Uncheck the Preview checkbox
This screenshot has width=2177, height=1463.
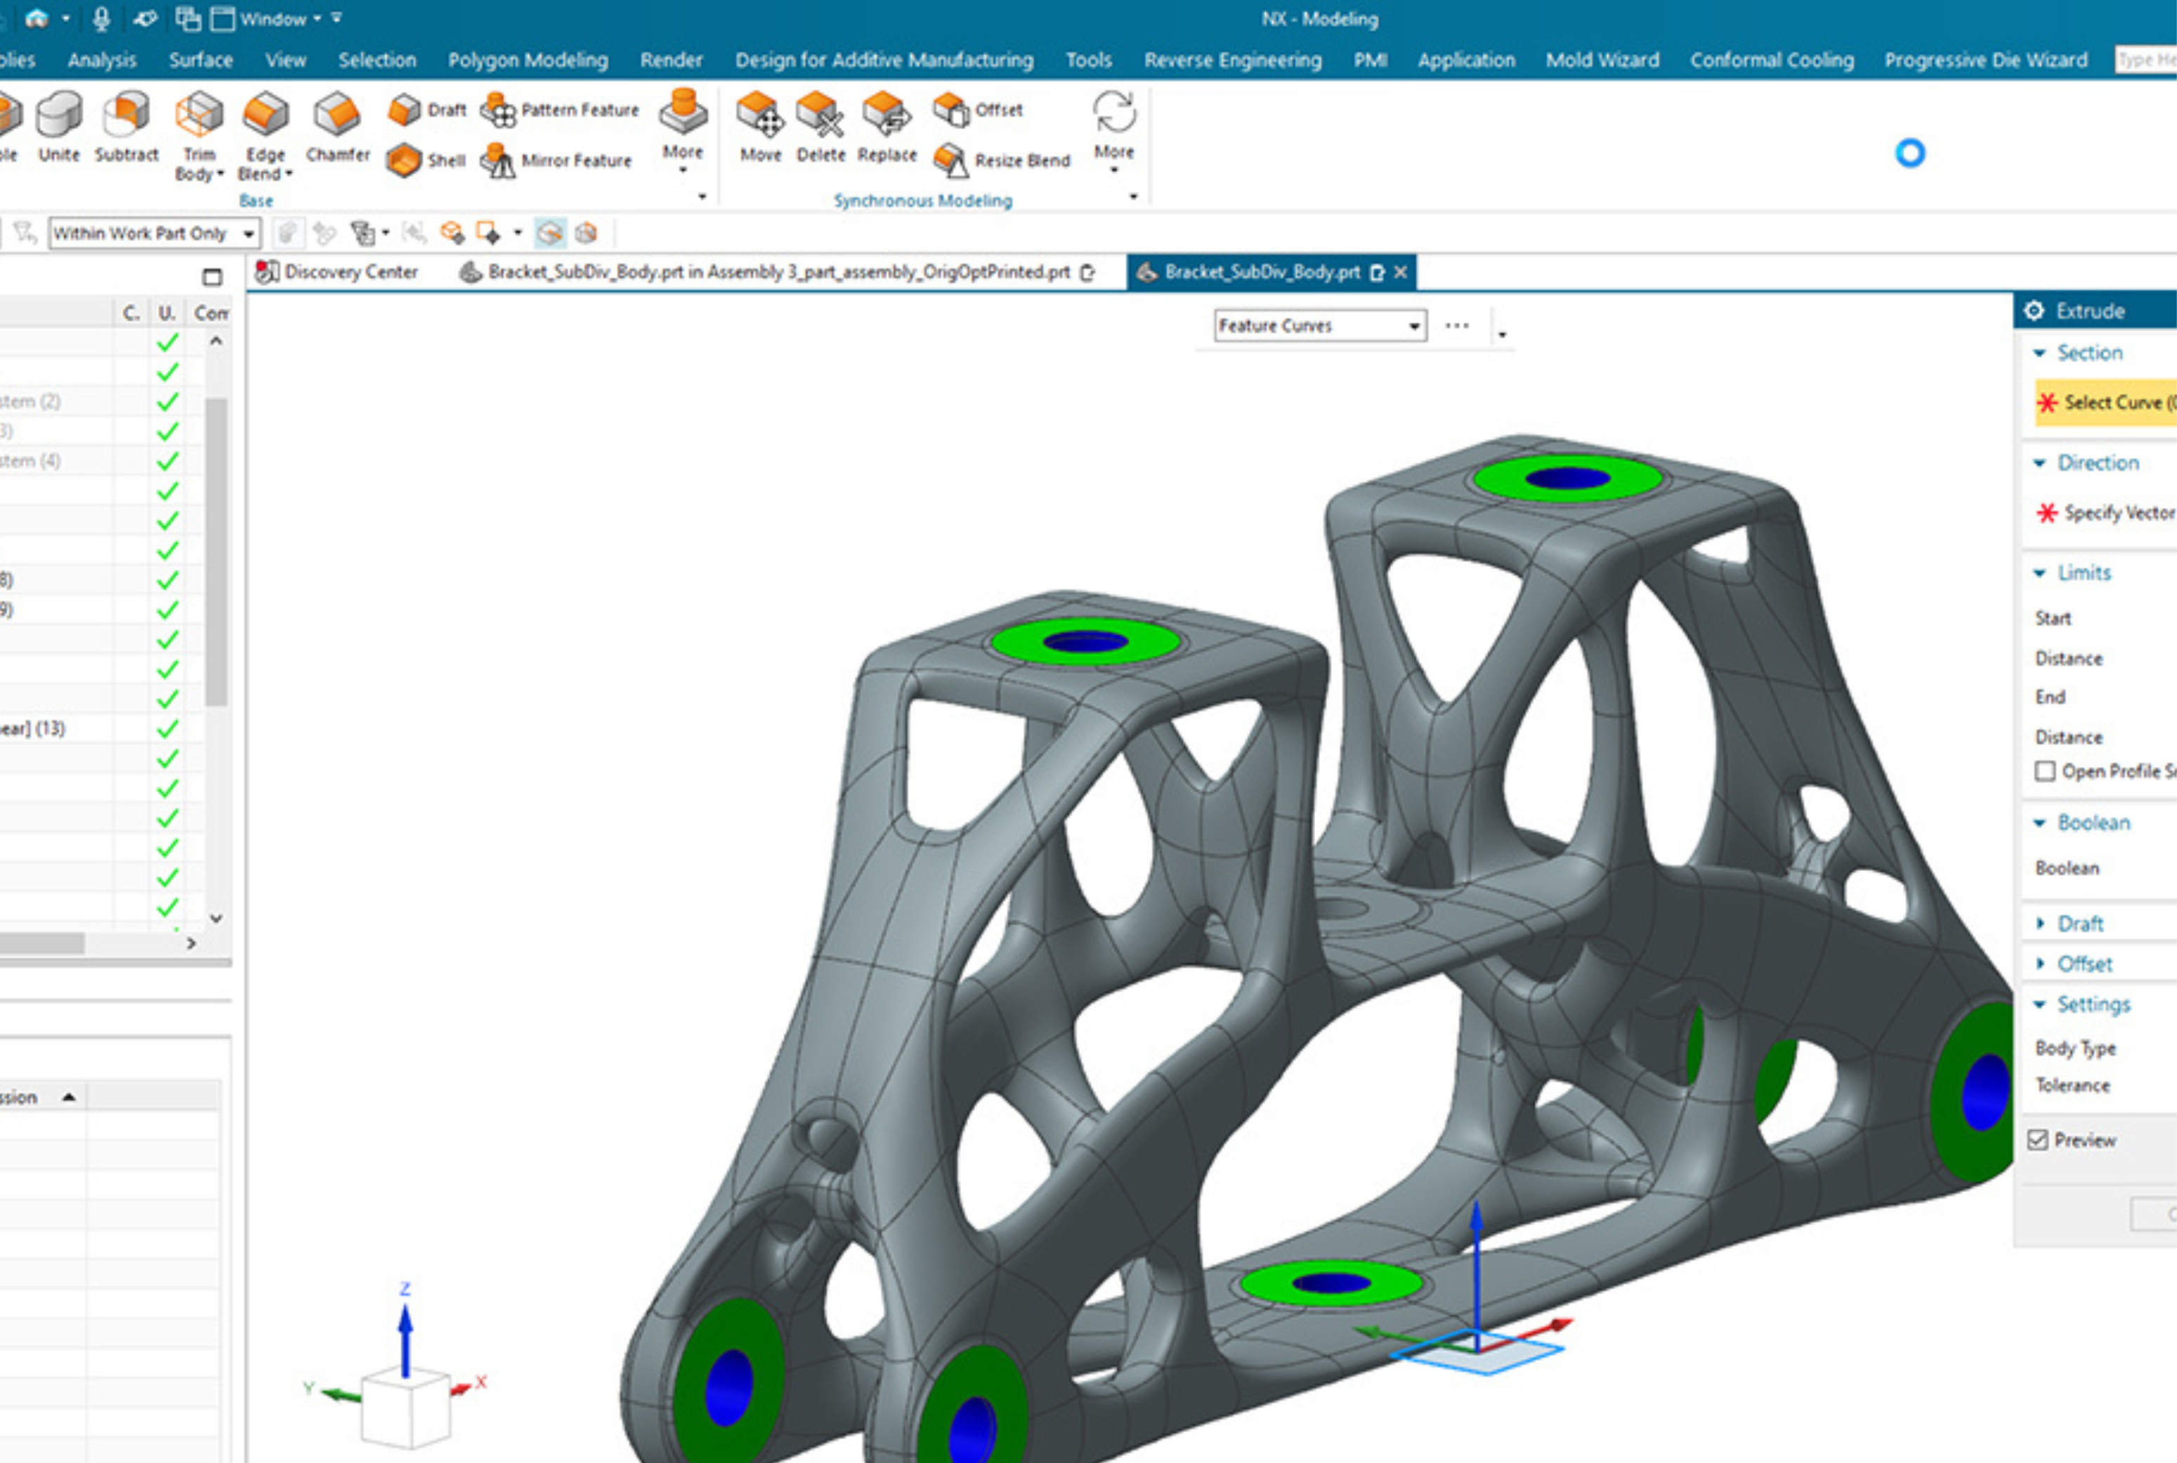tap(2038, 1140)
